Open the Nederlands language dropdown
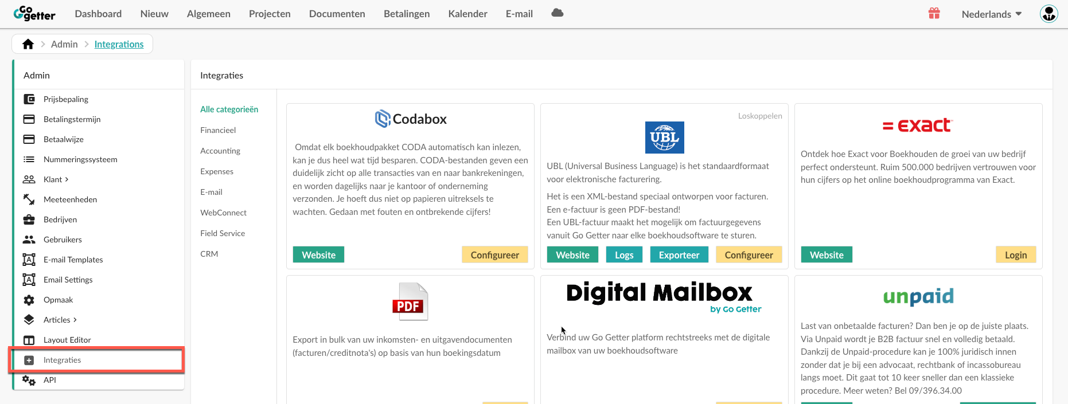The image size is (1068, 404). pos(992,14)
